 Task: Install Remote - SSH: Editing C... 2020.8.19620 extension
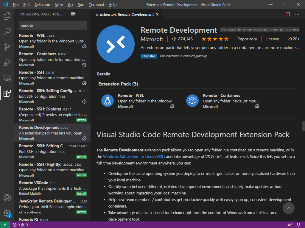click(82, 157)
